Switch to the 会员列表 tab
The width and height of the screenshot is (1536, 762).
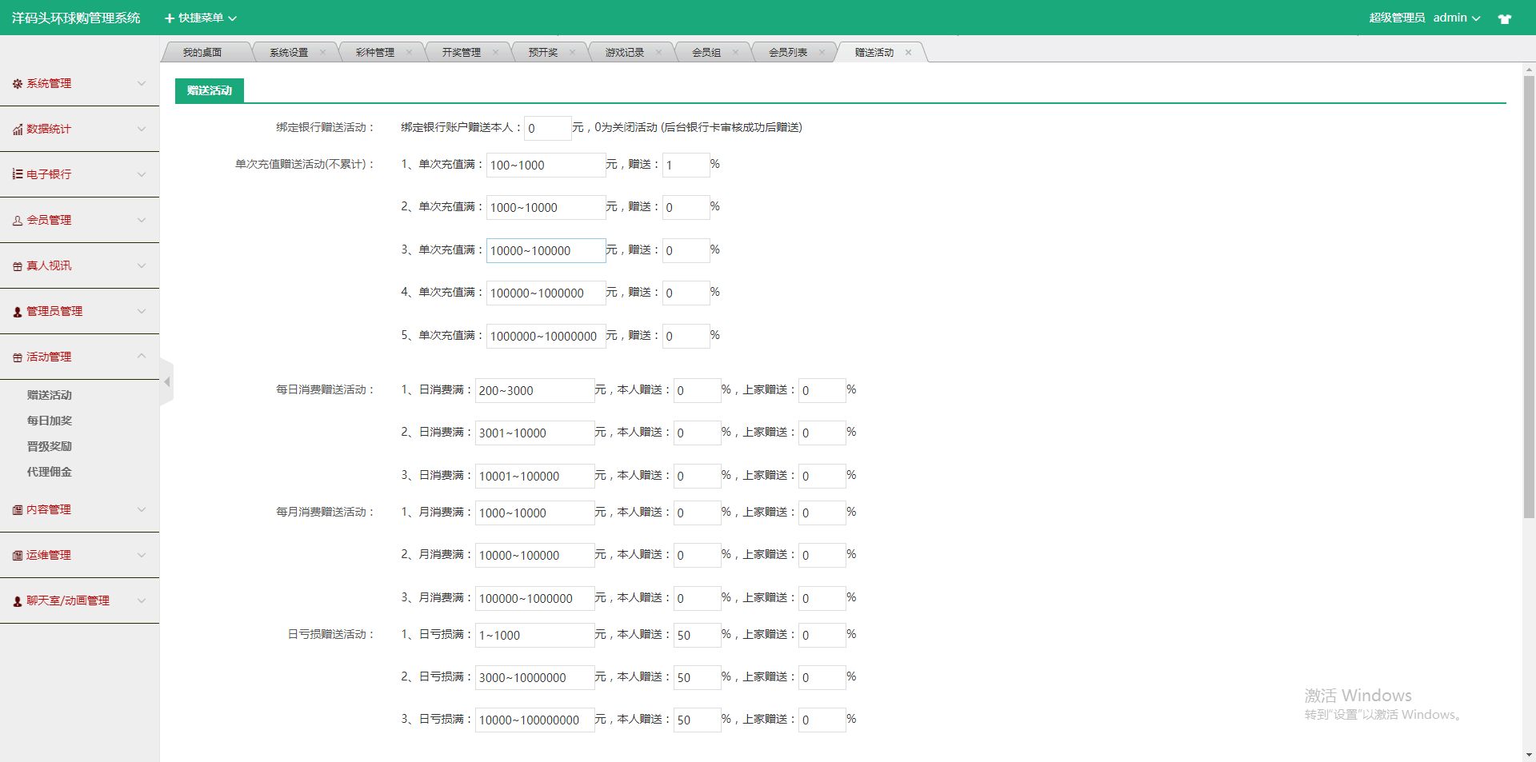(787, 53)
